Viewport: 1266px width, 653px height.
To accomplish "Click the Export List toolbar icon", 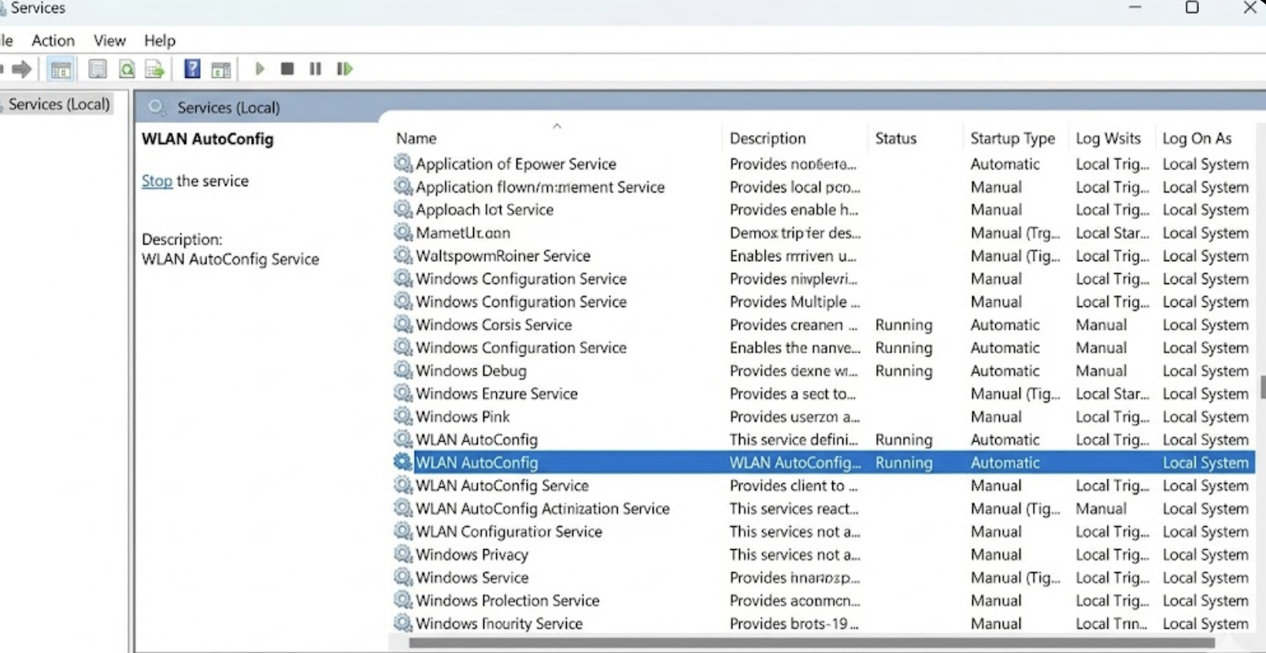I will (155, 69).
